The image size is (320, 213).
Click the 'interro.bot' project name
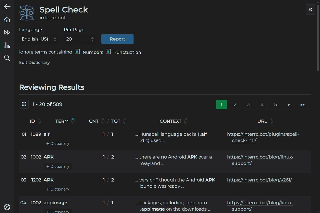[53, 18]
